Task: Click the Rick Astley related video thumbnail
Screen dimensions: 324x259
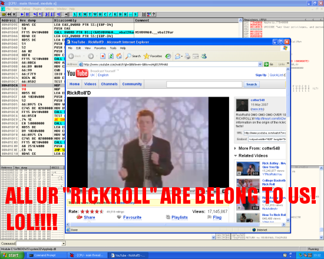Action: (248, 169)
